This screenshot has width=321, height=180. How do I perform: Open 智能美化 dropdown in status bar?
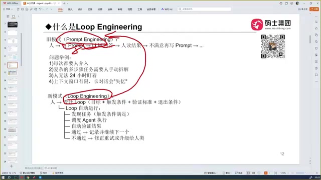coord(211,173)
